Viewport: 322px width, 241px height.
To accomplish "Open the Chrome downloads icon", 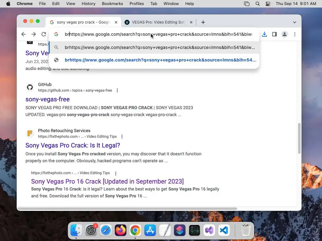I will (264, 34).
